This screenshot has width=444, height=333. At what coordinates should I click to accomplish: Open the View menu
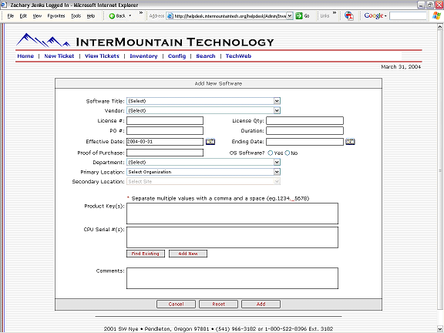[x=37, y=16]
